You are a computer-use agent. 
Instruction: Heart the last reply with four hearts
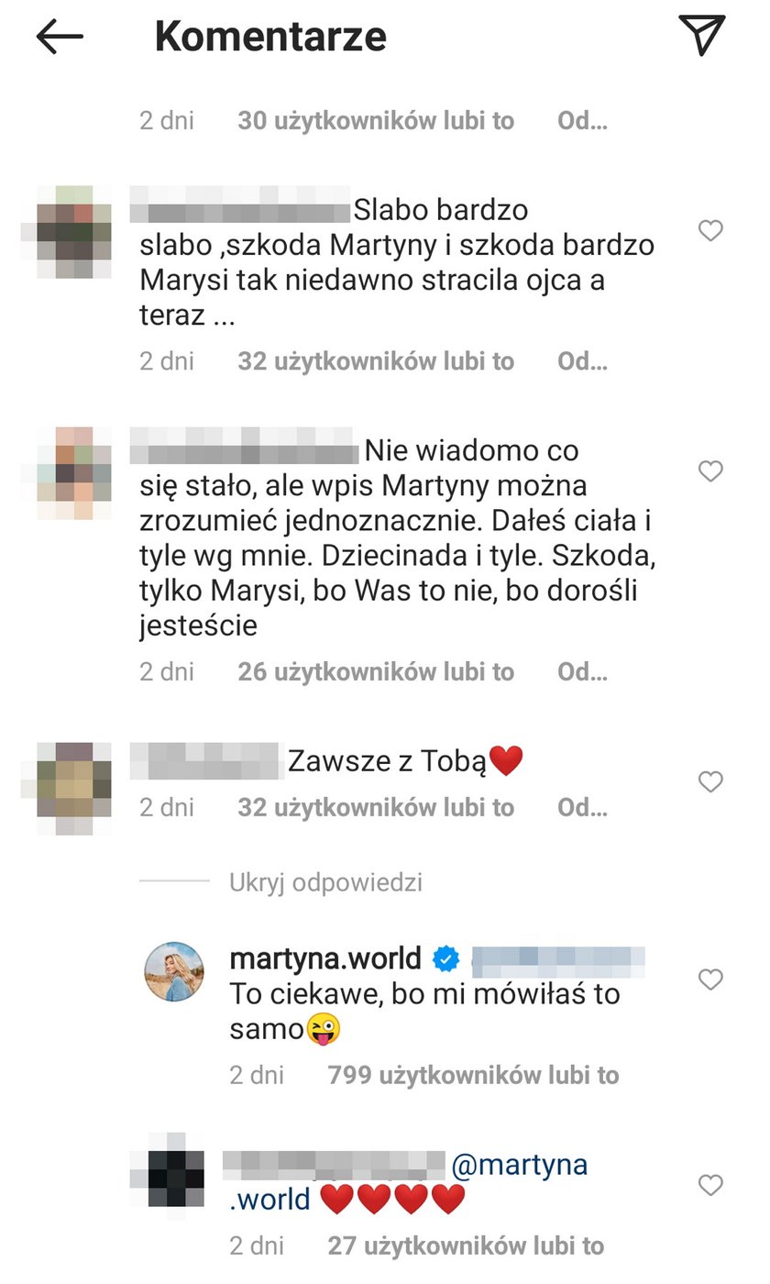[711, 1185]
